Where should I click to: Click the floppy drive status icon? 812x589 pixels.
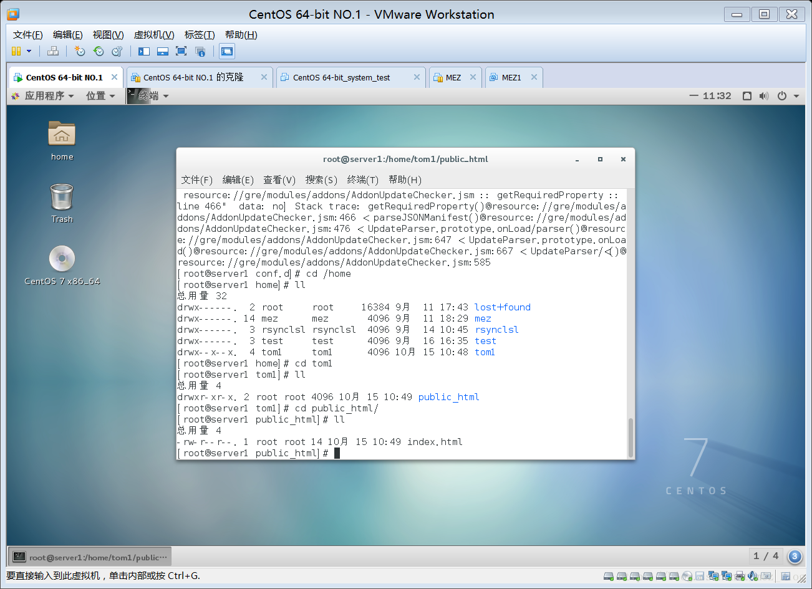(700, 576)
